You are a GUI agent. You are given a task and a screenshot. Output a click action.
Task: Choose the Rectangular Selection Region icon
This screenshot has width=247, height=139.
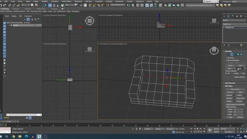[41, 5]
